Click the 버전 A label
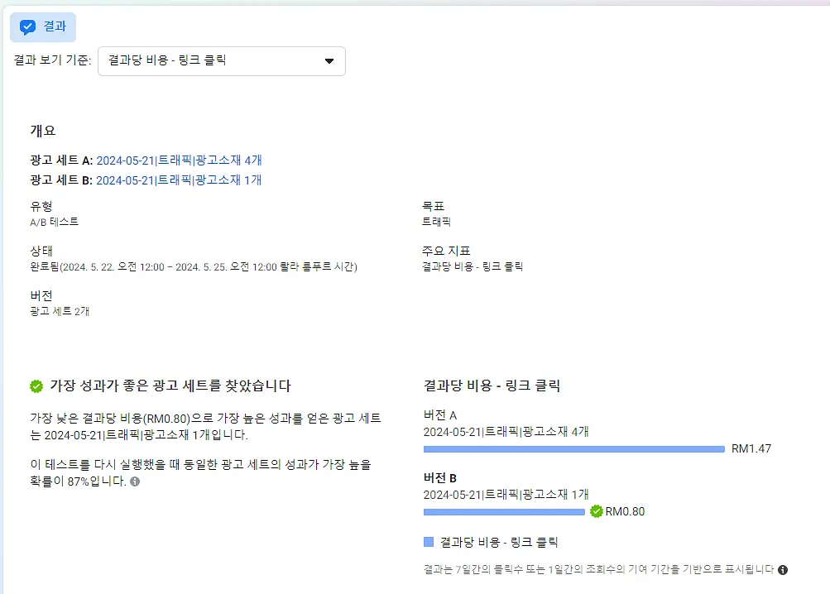This screenshot has height=594, width=830. [x=440, y=415]
